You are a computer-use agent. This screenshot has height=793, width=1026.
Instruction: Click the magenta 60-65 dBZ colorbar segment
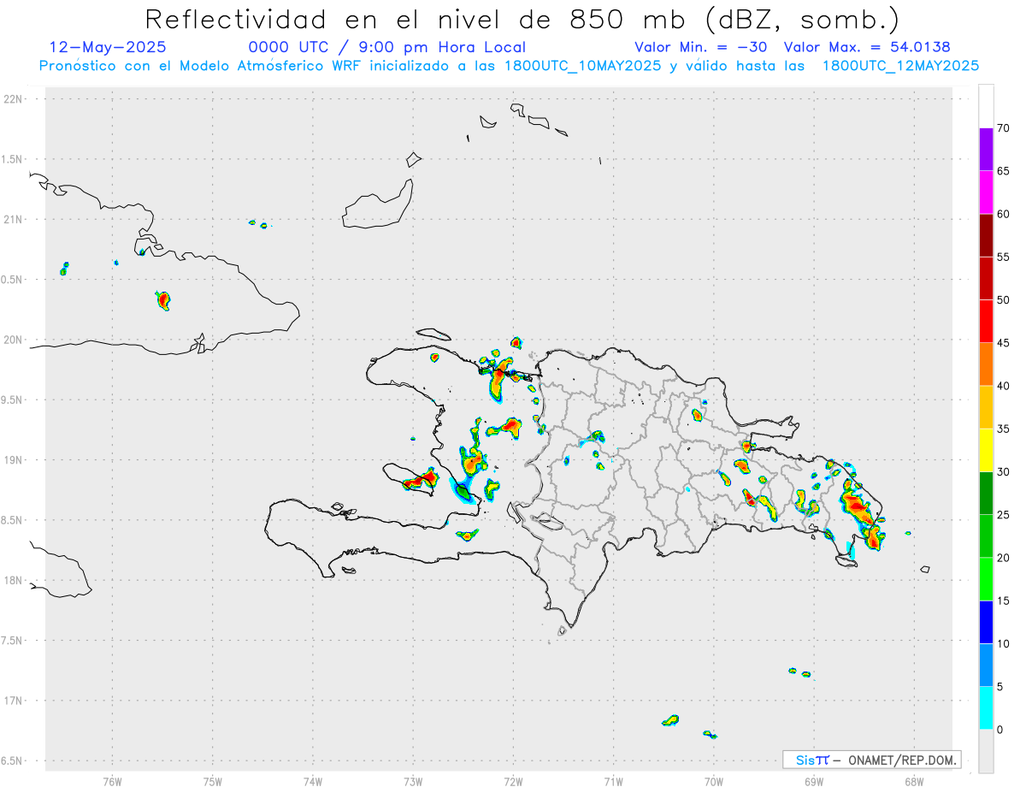(986, 192)
